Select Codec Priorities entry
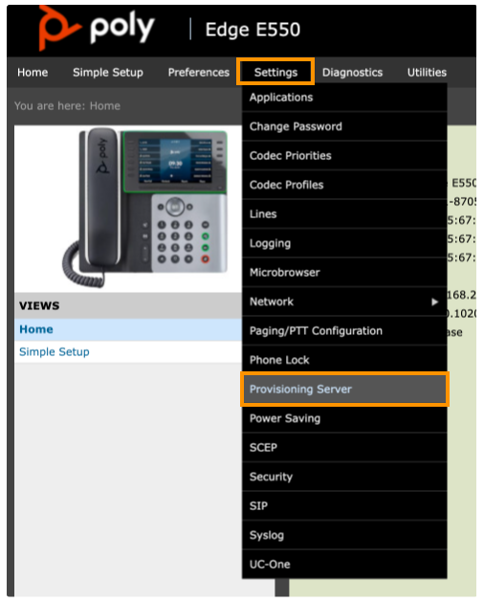 point(344,156)
